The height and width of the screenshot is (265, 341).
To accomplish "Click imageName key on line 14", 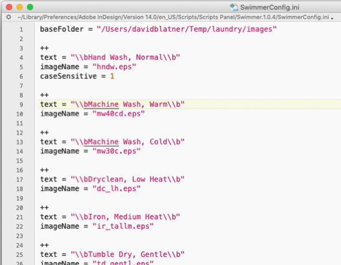I will coord(60,151).
